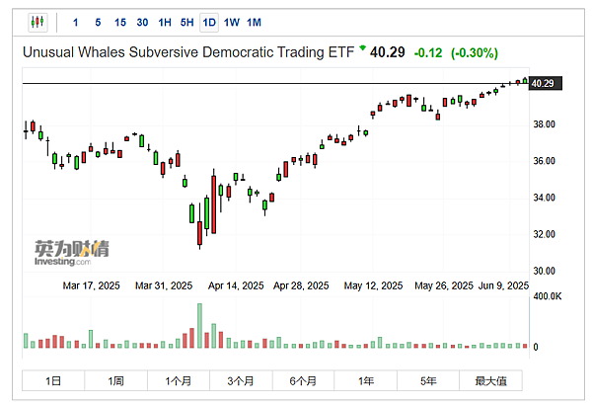Viewport: 592px width, 406px height.
Task: Show the 6个月 time range
Action: point(303,381)
